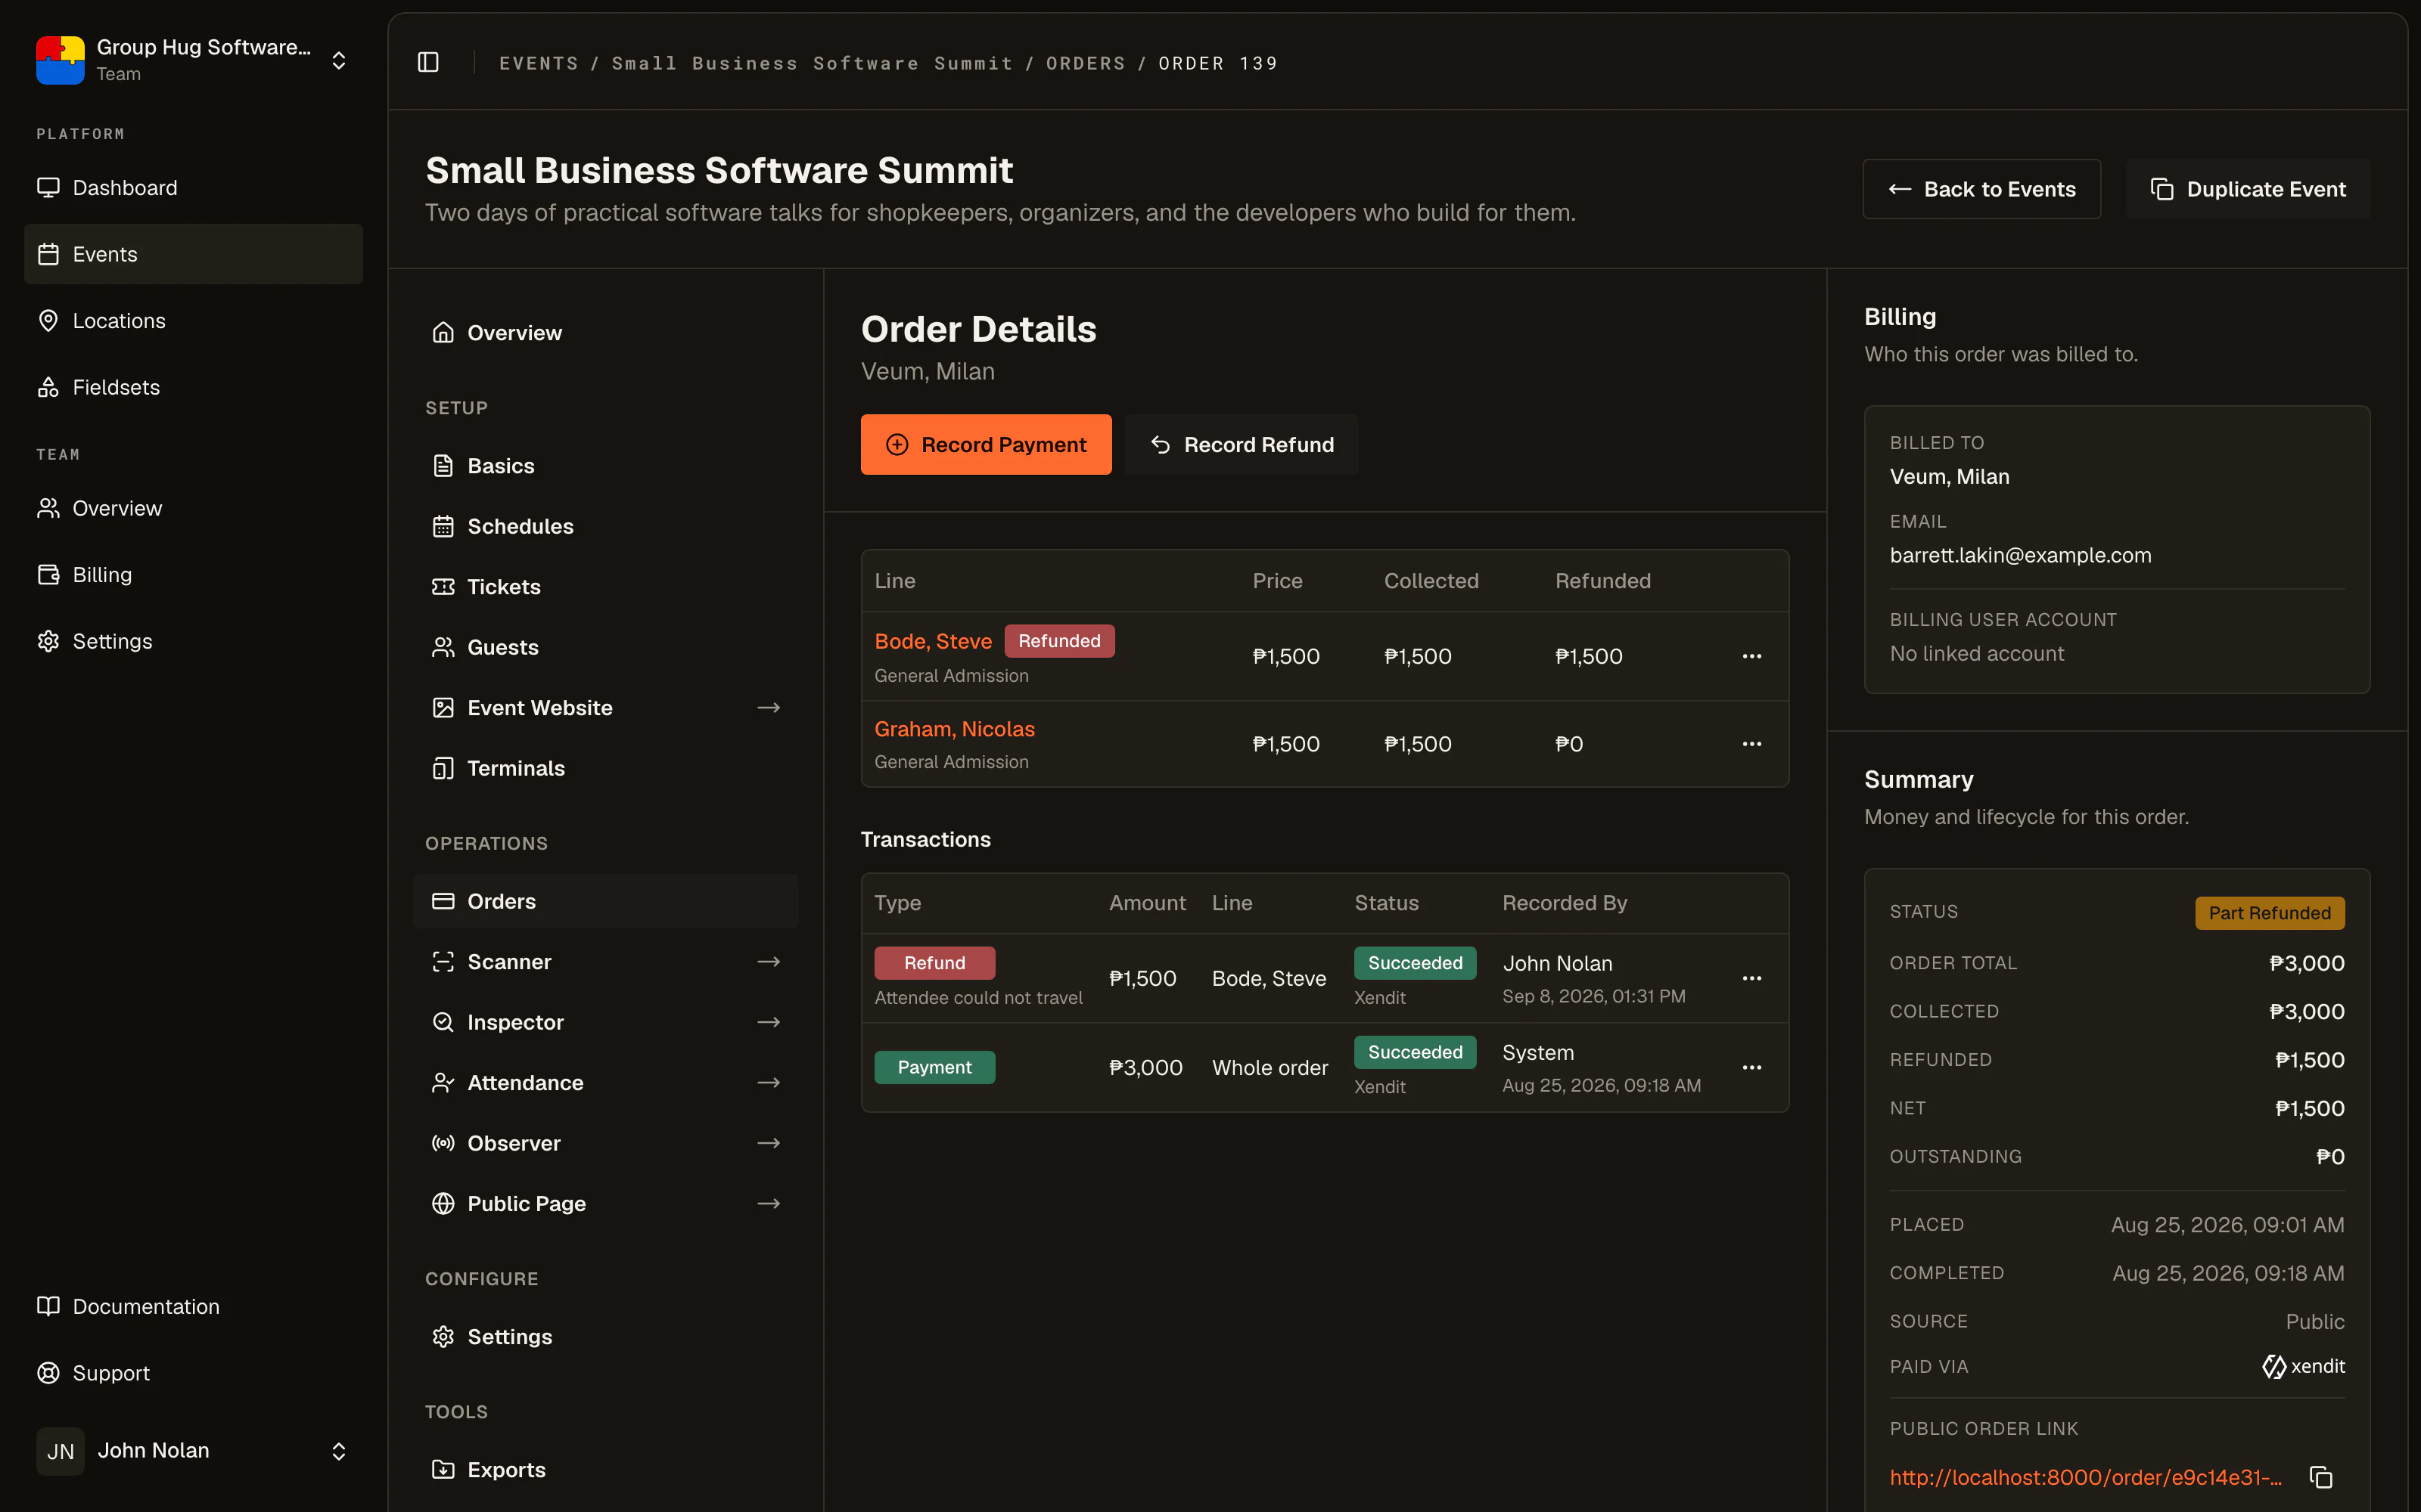Click the Group Hug Software puzzle logo

click(x=60, y=60)
